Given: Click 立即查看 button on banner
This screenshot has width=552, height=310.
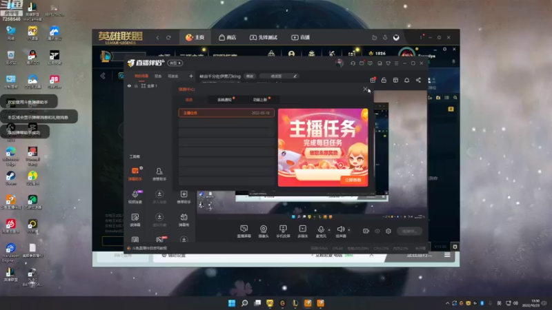Looking at the screenshot, I should point(353,180).
